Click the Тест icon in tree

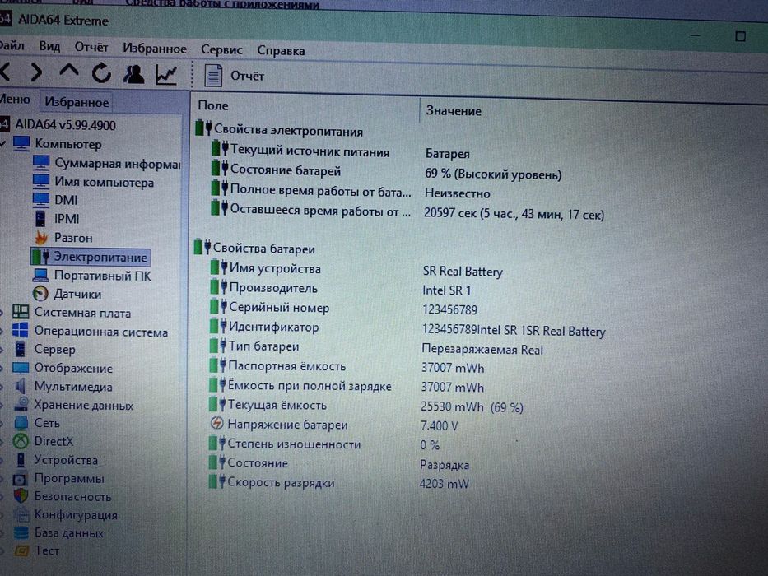21,551
